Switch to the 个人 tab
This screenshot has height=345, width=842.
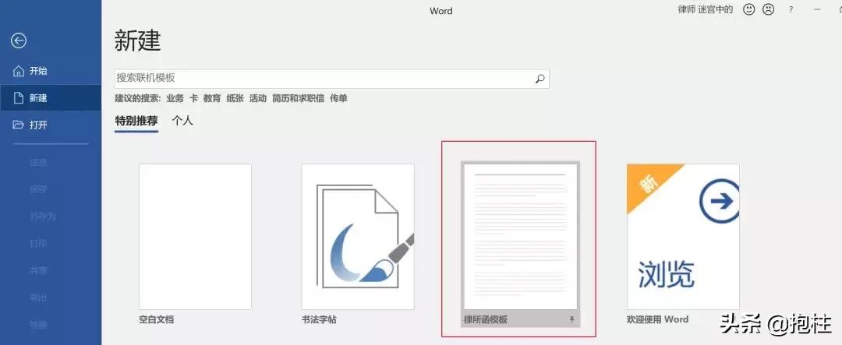point(182,121)
